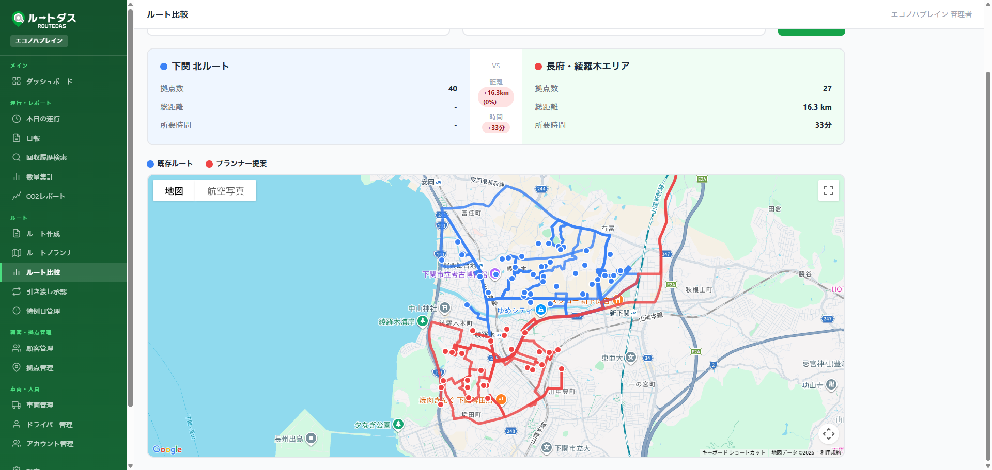Click 焼肉きんぐ restaurant marker
The height and width of the screenshot is (470, 992).
[x=501, y=399]
